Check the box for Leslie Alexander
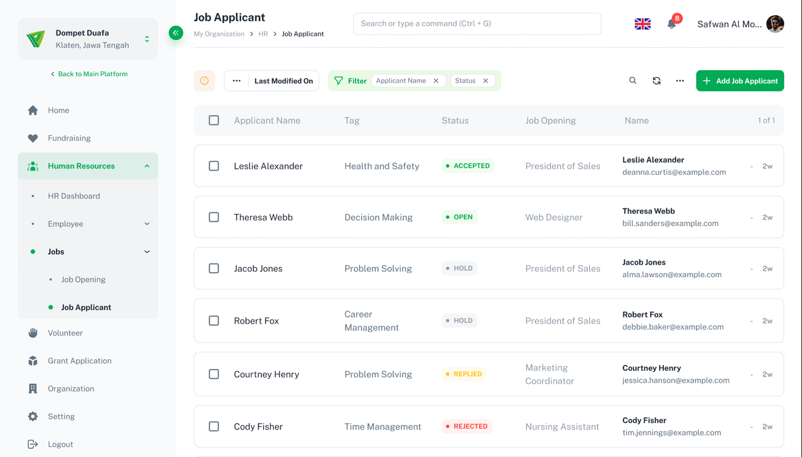802x457 pixels. click(x=214, y=166)
